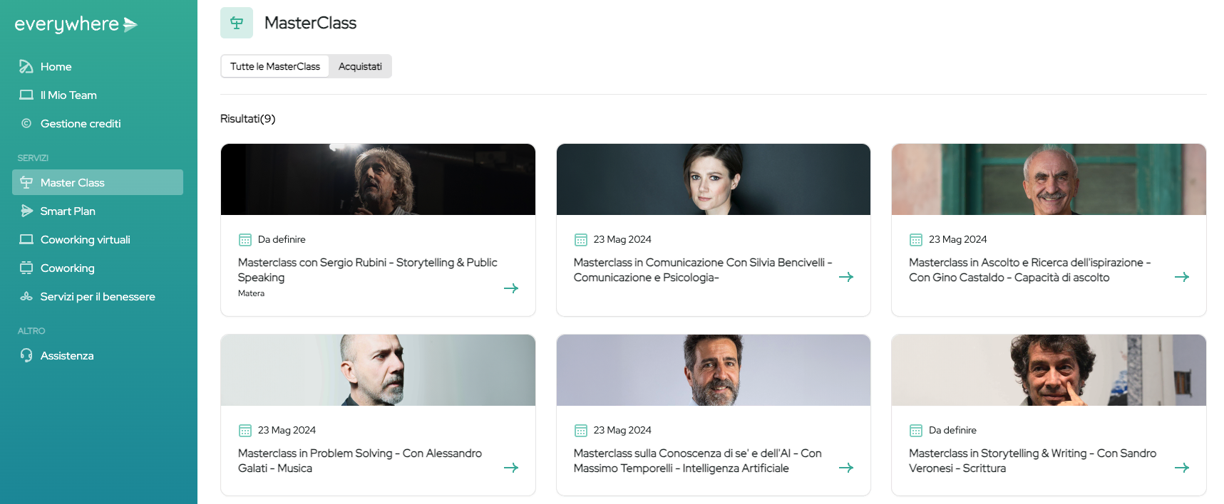This screenshot has height=504, width=1224.
Task: Click calendar icon on Alessandro Galati card
Action: [x=245, y=431]
